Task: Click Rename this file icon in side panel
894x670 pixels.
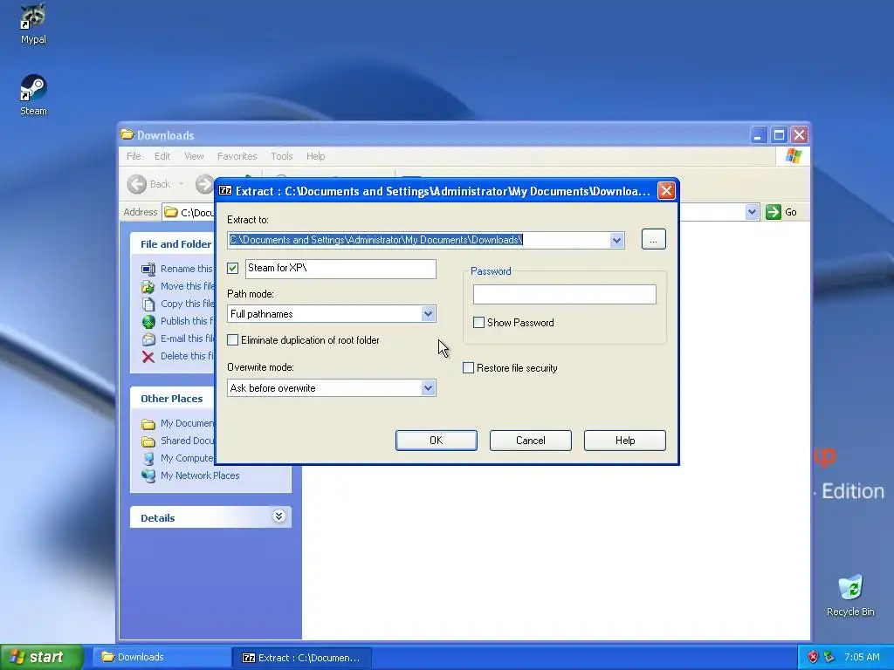Action: [148, 269]
